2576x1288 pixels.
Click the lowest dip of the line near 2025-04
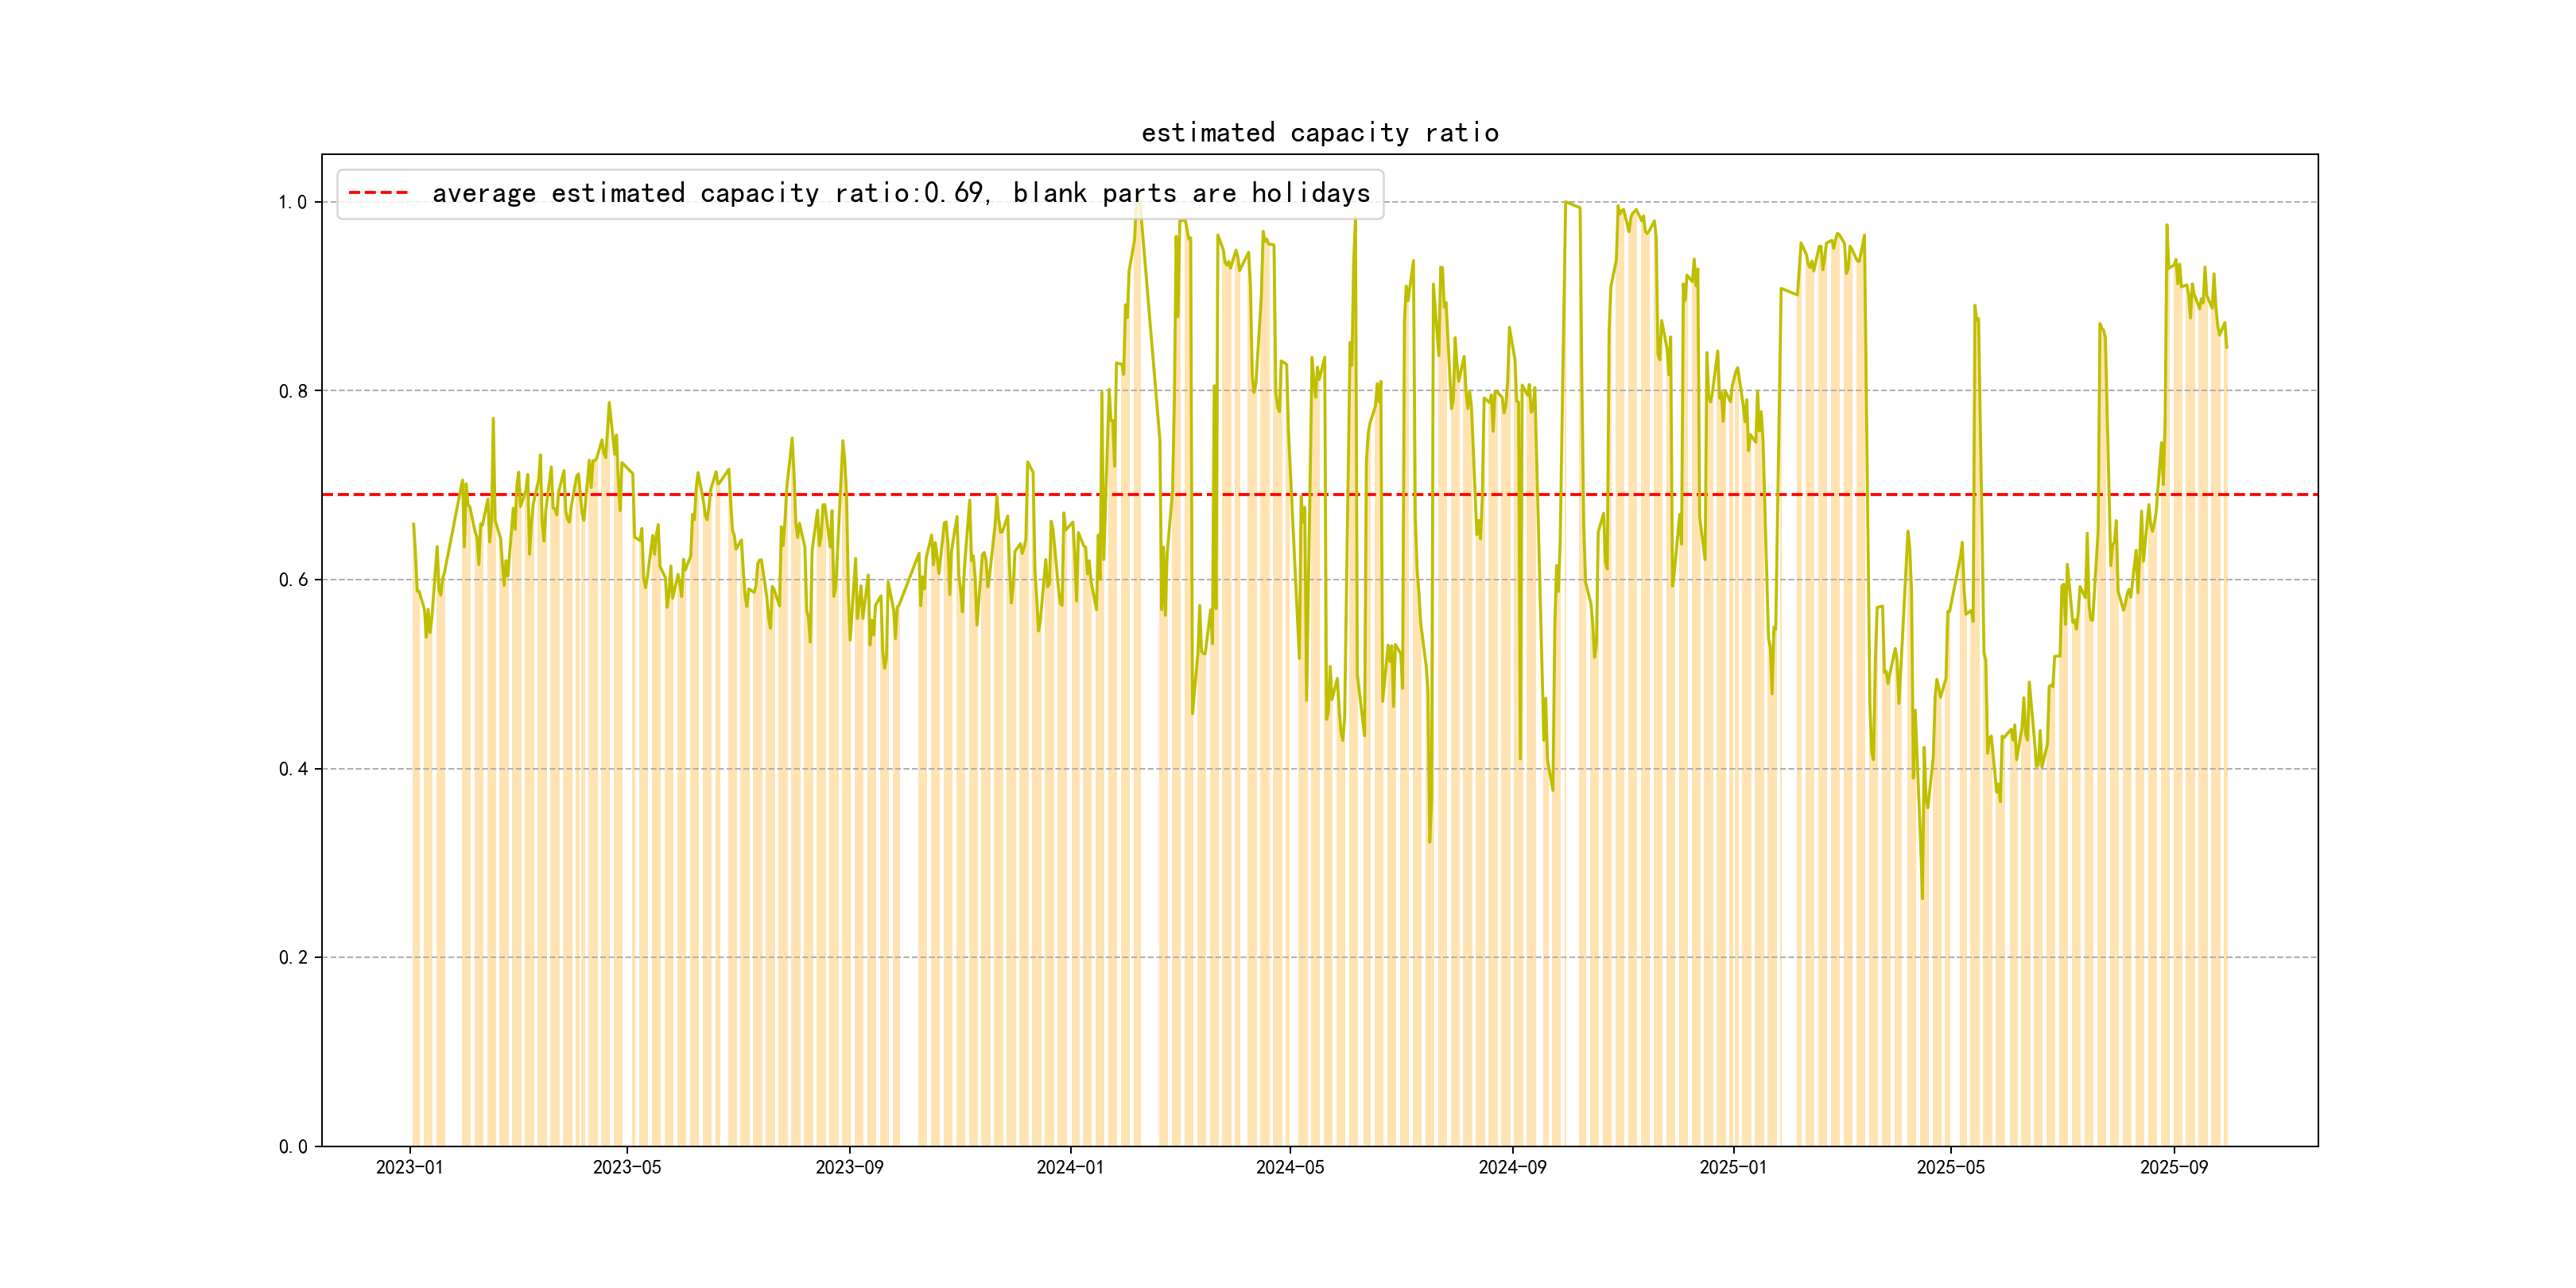[1922, 897]
